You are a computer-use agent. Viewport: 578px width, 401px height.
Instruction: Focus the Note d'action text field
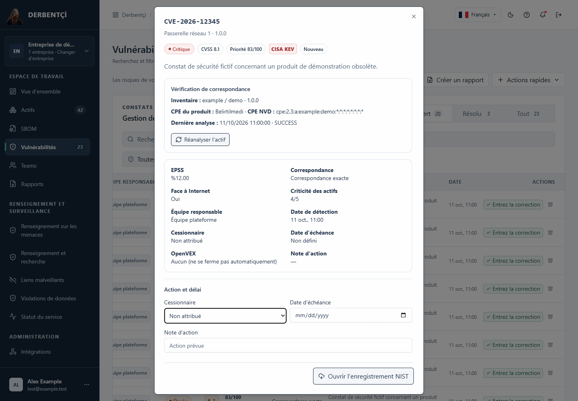288,345
